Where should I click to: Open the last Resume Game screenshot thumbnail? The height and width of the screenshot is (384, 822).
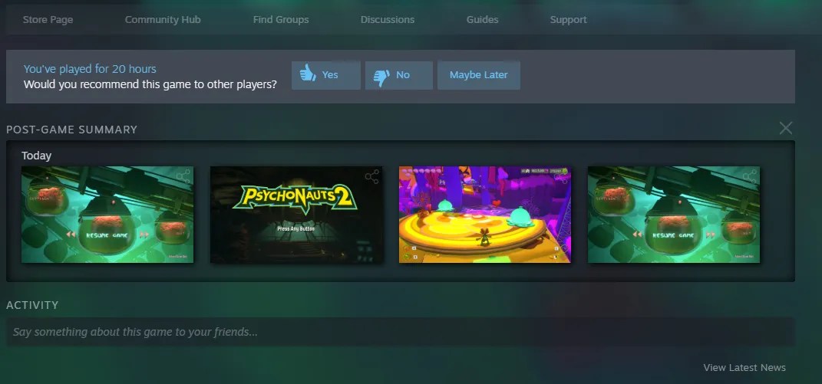tap(674, 215)
